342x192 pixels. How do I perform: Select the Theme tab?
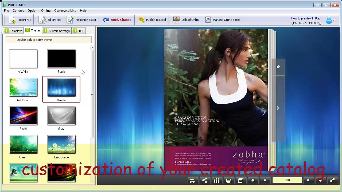click(x=33, y=30)
